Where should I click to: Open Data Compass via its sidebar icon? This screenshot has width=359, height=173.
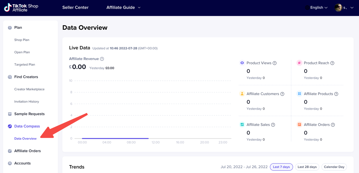click(x=10, y=126)
